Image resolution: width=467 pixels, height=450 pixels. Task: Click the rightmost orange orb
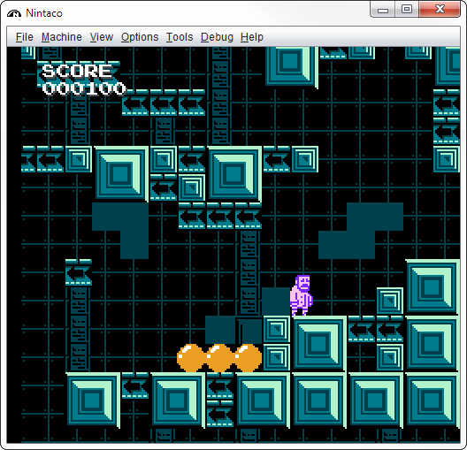[x=248, y=358]
